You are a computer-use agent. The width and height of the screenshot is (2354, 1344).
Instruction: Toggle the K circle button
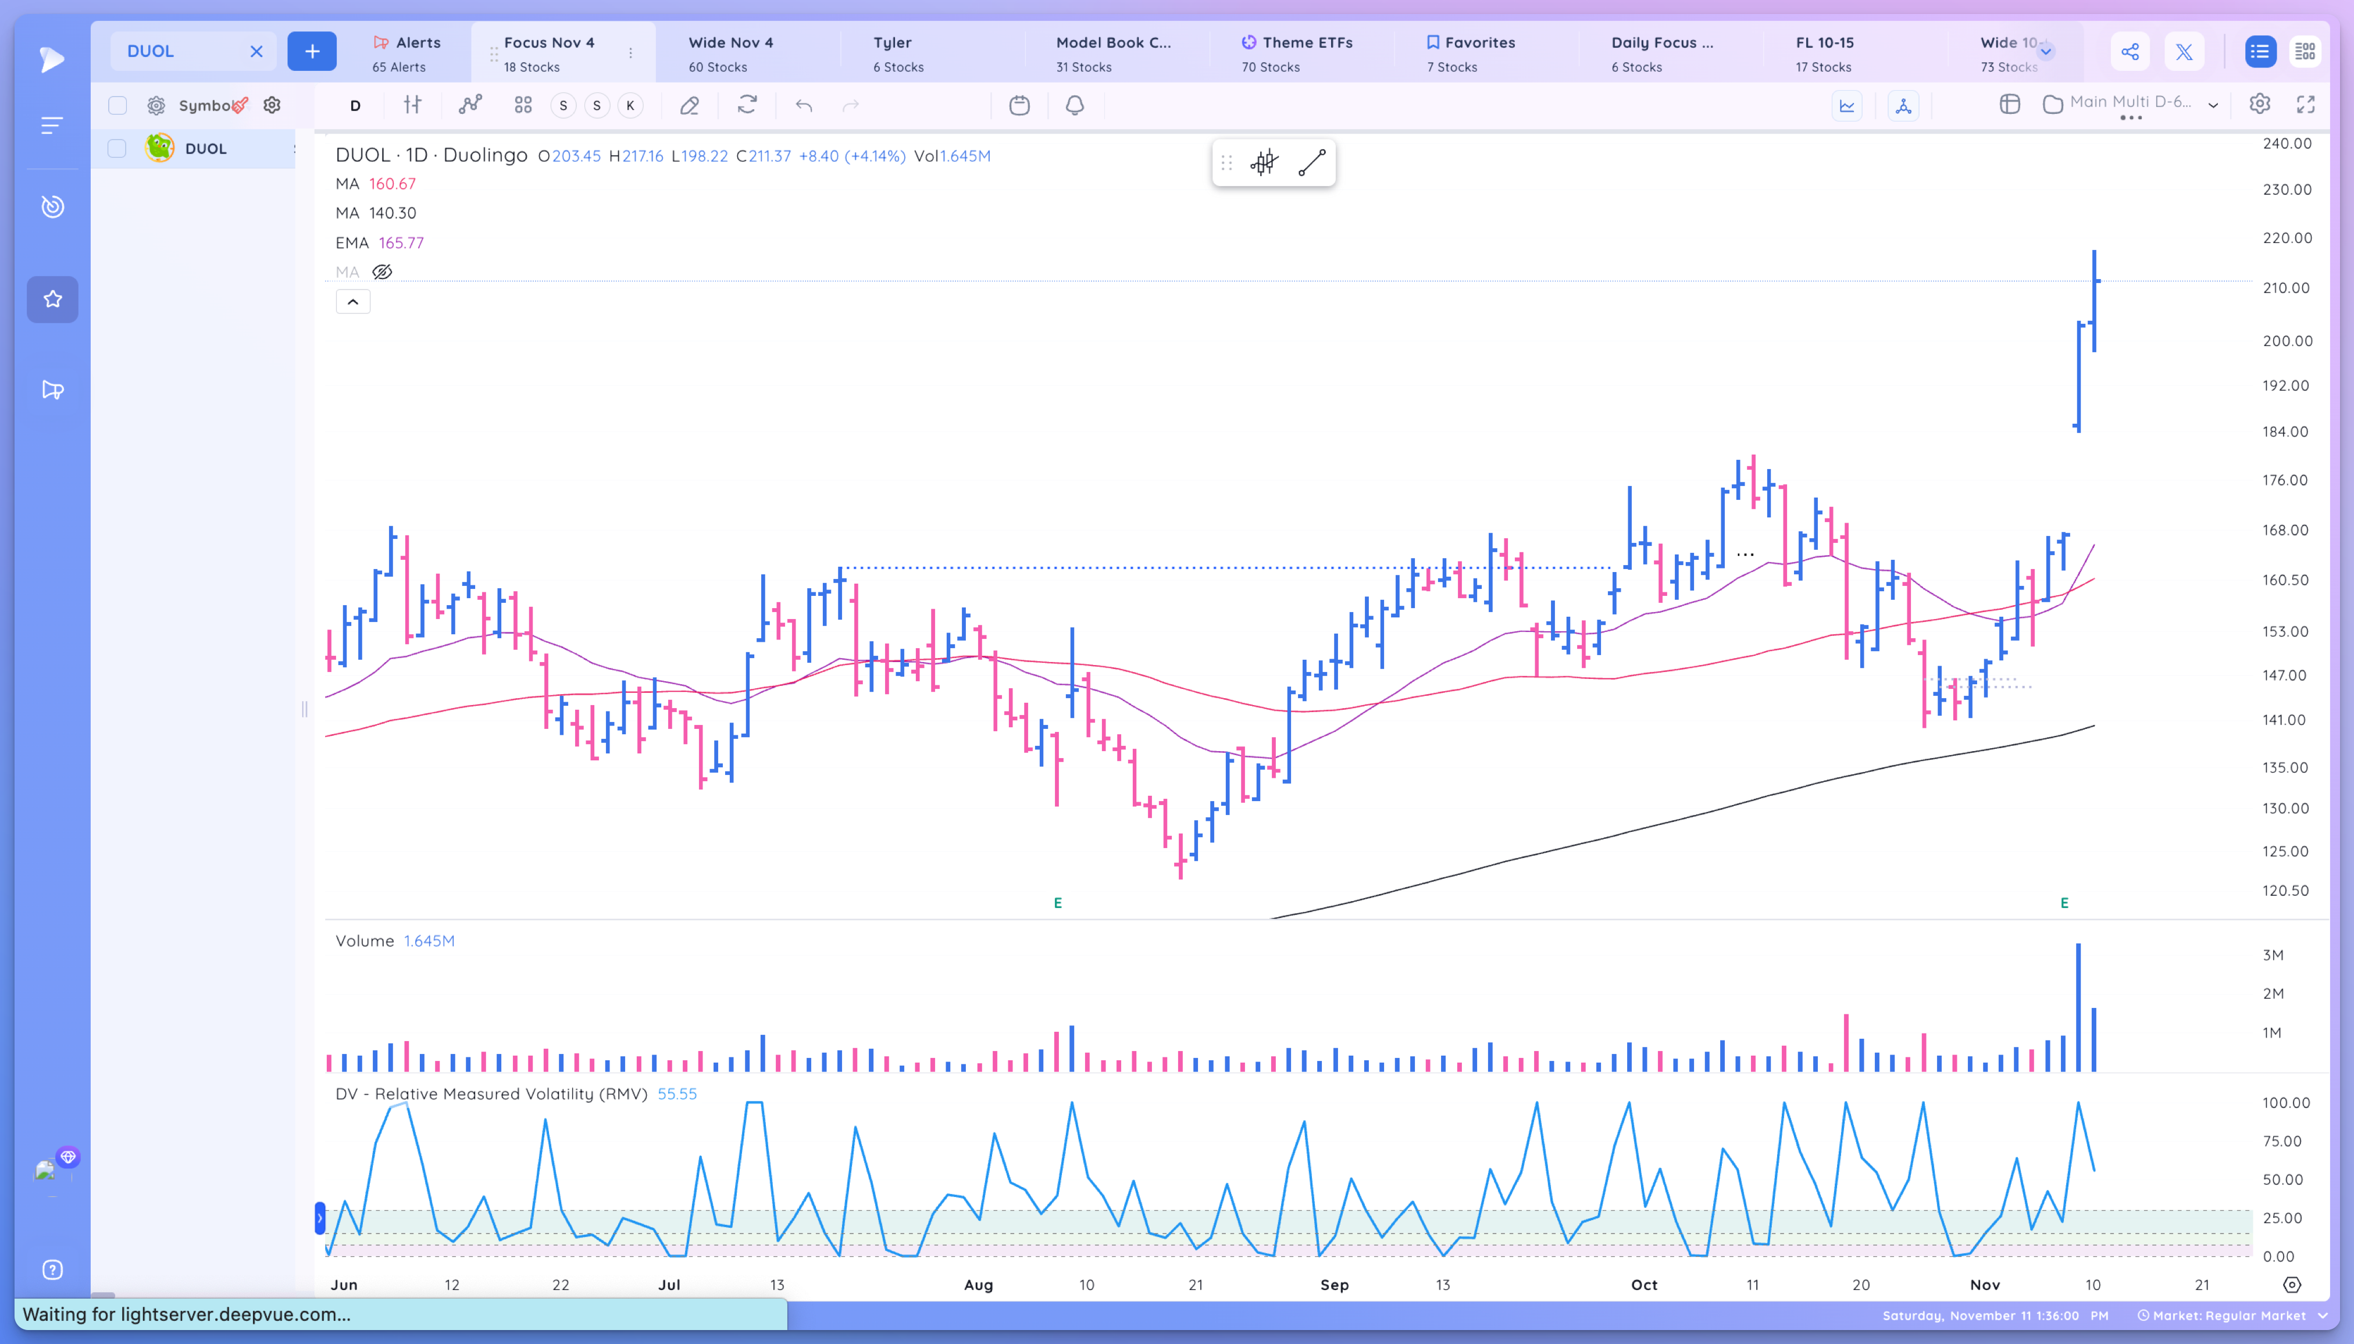(x=630, y=105)
